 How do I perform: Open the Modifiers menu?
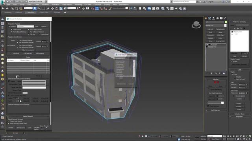45,5
